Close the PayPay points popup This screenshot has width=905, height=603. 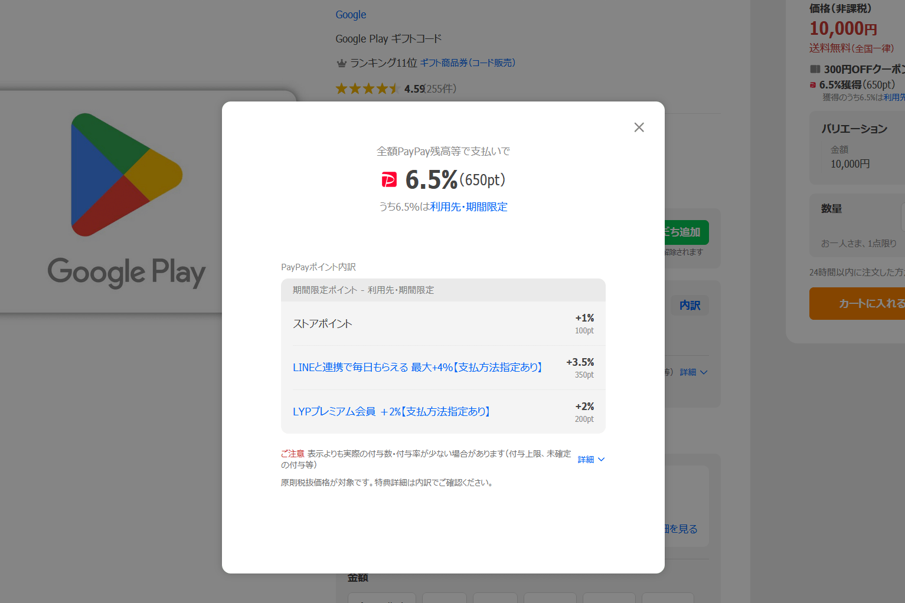(x=639, y=127)
